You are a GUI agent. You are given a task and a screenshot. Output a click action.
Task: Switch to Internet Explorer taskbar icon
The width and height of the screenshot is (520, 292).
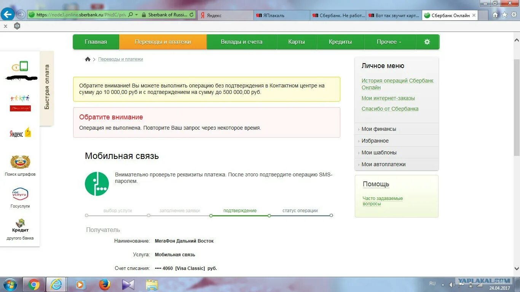(56, 284)
